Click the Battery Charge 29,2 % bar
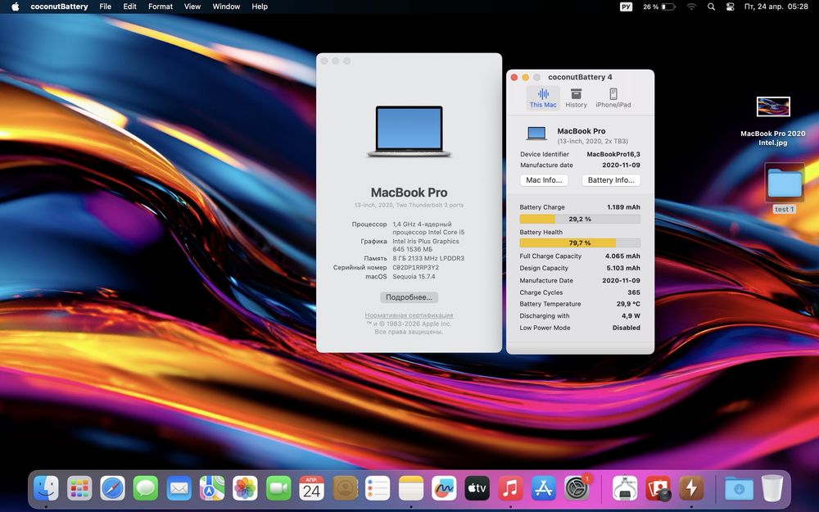Screen dimensions: 819x512 (580, 219)
